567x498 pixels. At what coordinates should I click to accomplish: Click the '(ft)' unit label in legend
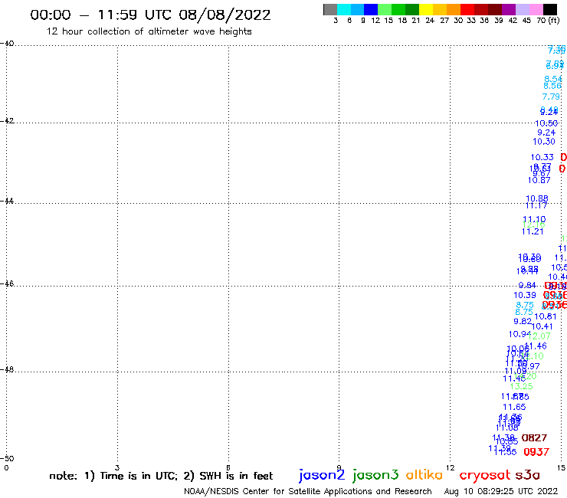point(554,21)
